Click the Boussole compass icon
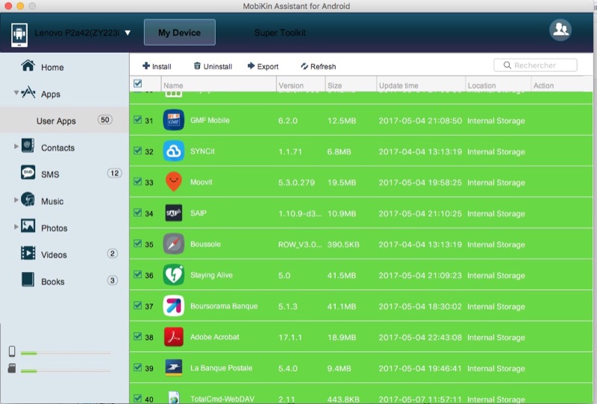 point(173,244)
